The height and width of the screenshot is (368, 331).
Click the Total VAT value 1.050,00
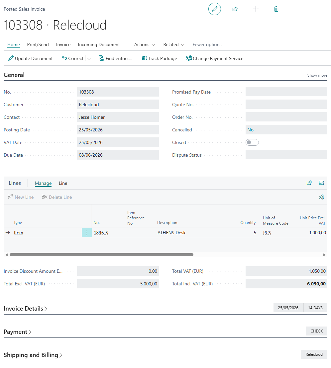(x=286, y=271)
